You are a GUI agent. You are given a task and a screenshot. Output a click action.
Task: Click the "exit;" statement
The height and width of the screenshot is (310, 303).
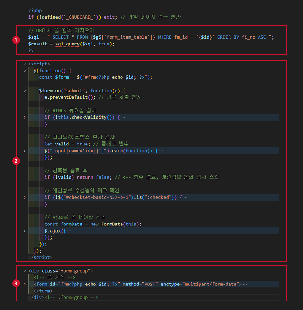coord(111,17)
